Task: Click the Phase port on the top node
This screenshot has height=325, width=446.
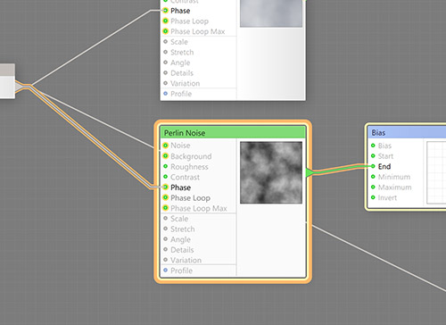Action: coord(166,11)
